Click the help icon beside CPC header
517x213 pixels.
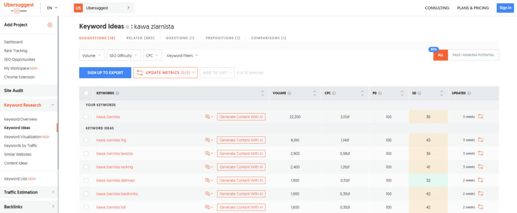click(334, 93)
